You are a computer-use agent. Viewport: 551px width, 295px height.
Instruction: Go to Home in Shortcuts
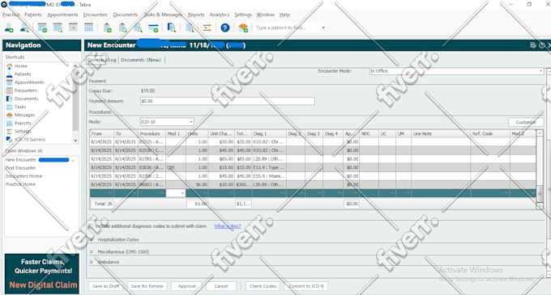point(21,65)
